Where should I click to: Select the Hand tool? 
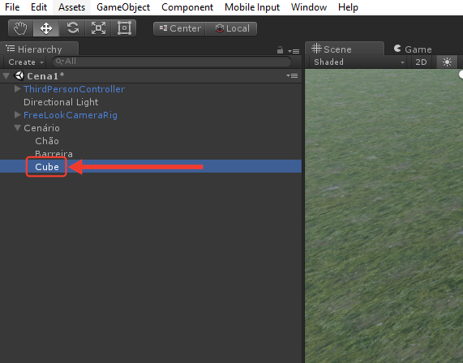tap(20, 28)
